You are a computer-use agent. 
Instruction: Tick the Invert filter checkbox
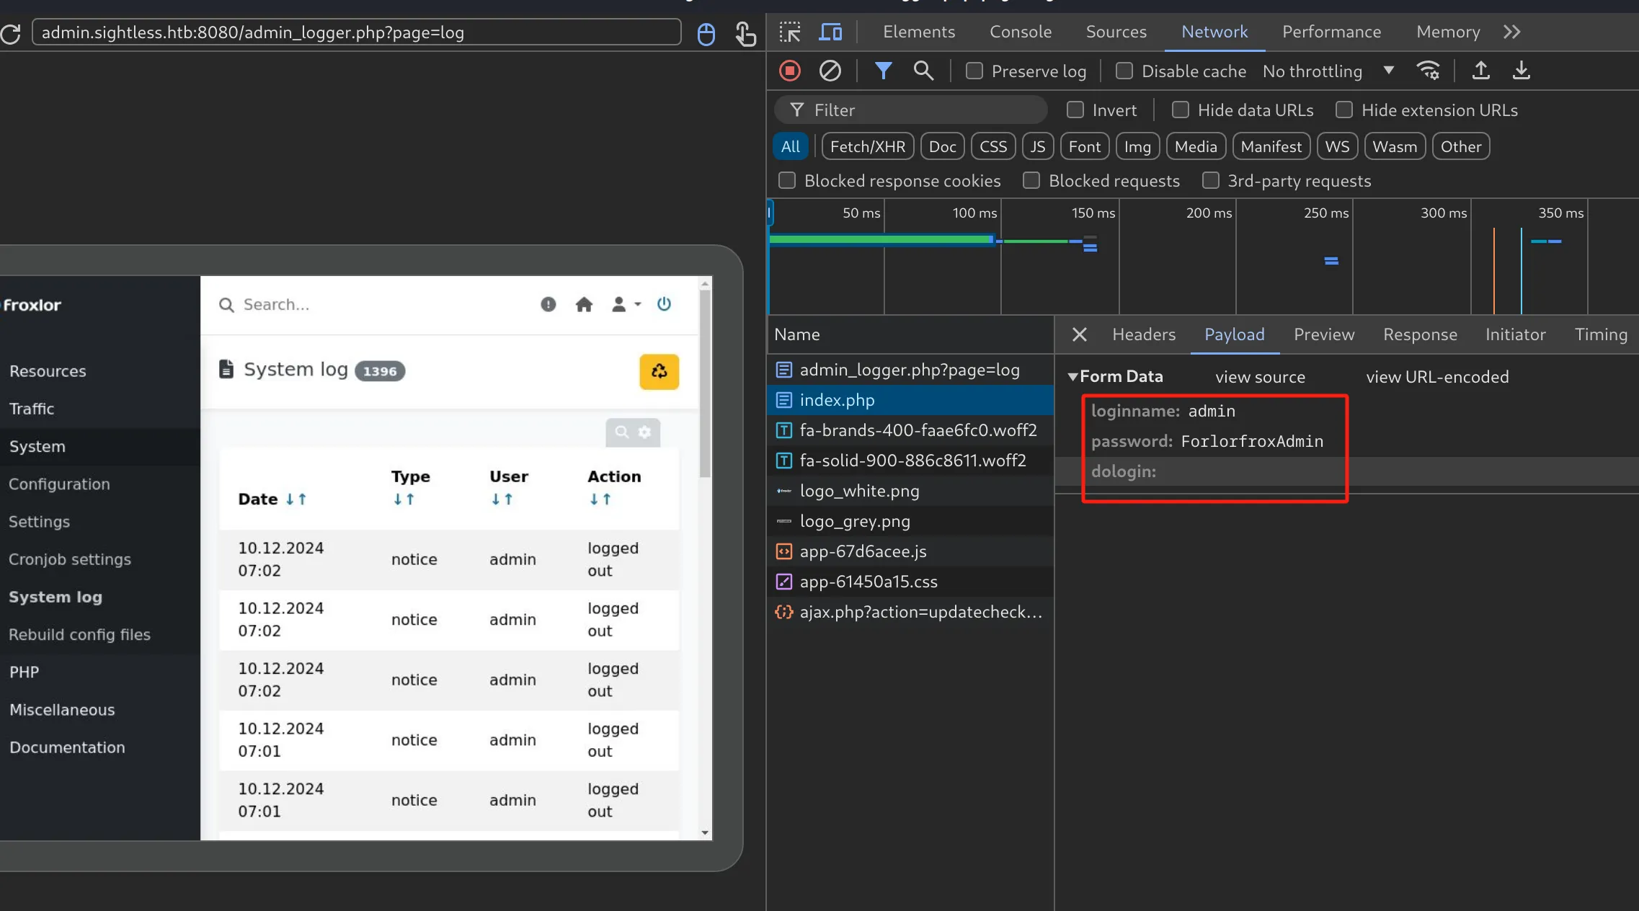tap(1075, 110)
